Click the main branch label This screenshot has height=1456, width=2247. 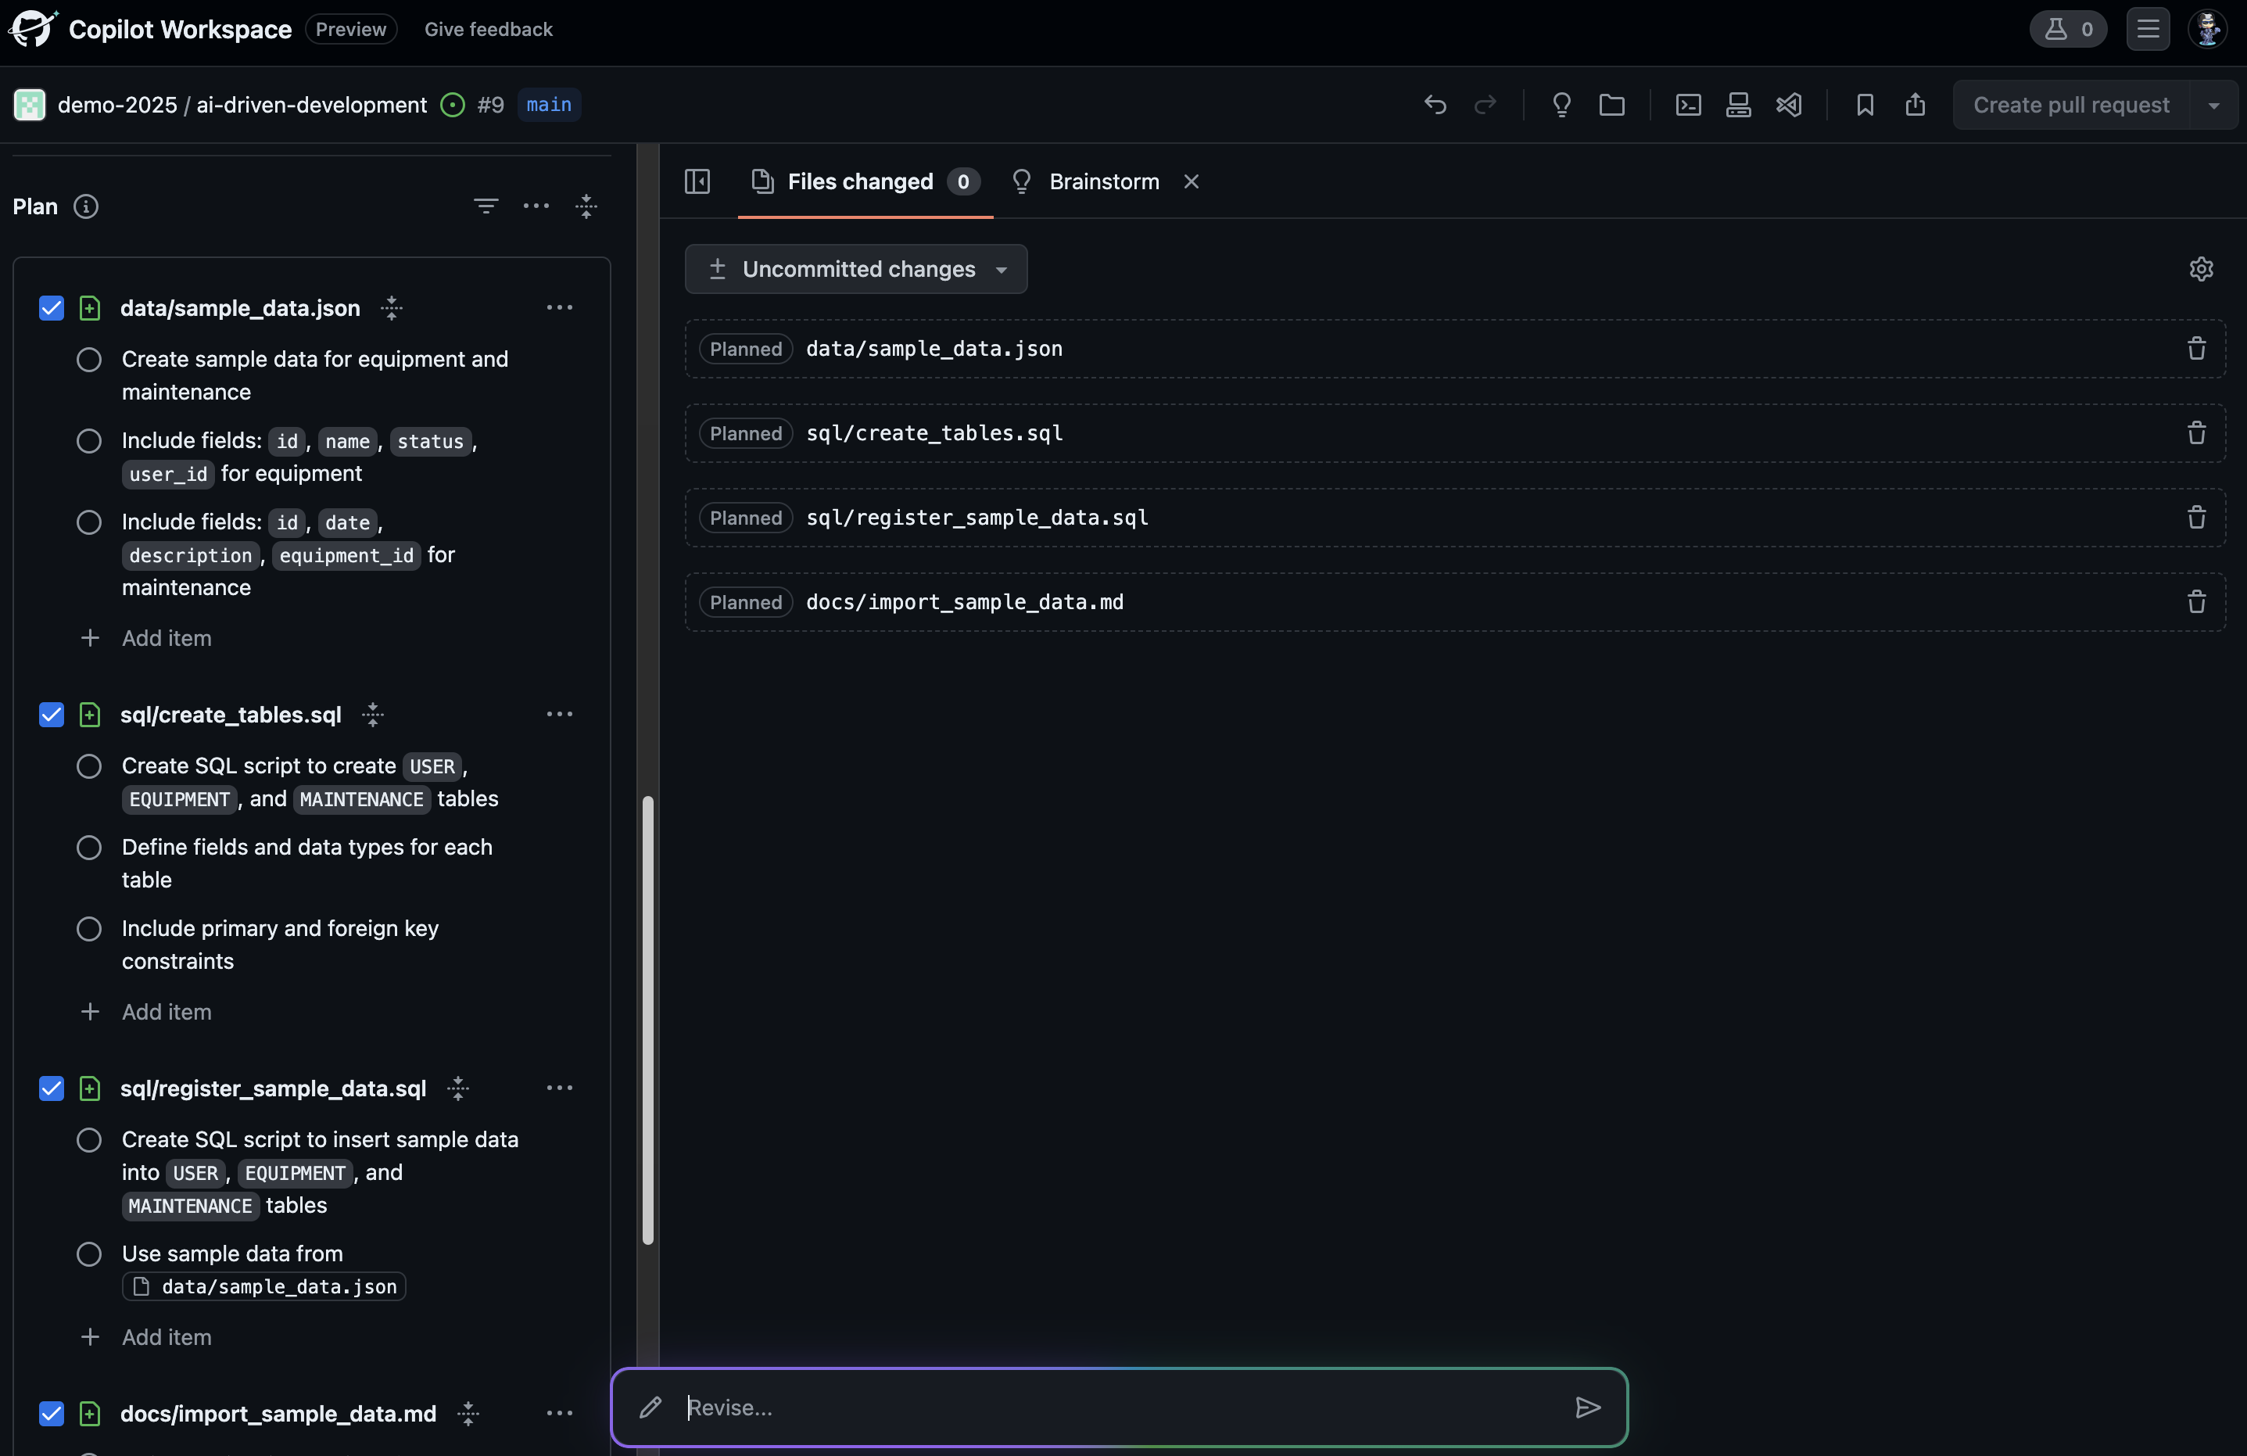[x=549, y=105]
